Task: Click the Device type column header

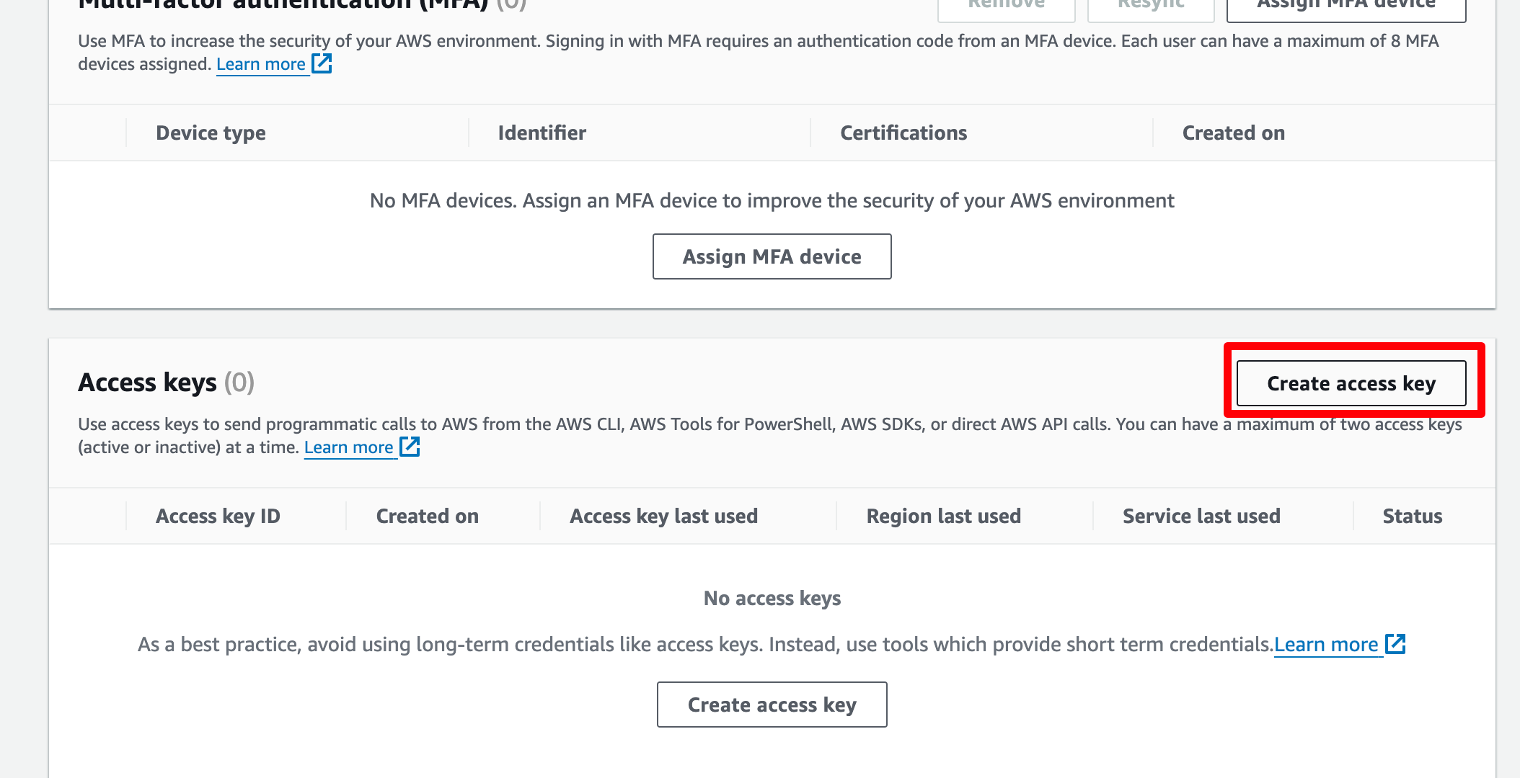Action: tap(211, 133)
